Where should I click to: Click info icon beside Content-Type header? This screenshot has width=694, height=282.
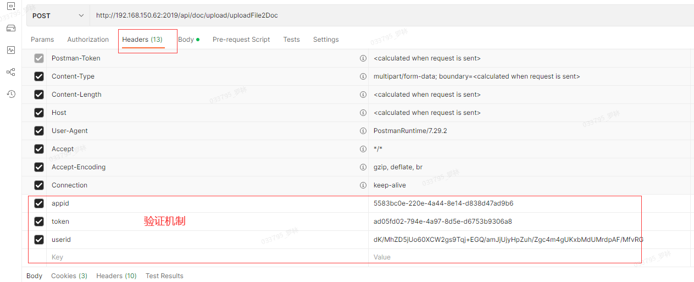[x=363, y=76]
